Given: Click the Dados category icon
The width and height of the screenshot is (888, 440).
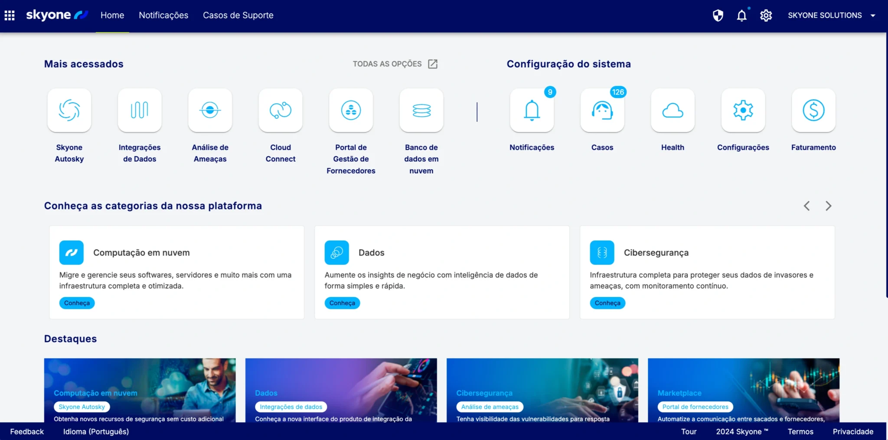Looking at the screenshot, I should pyautogui.click(x=337, y=253).
